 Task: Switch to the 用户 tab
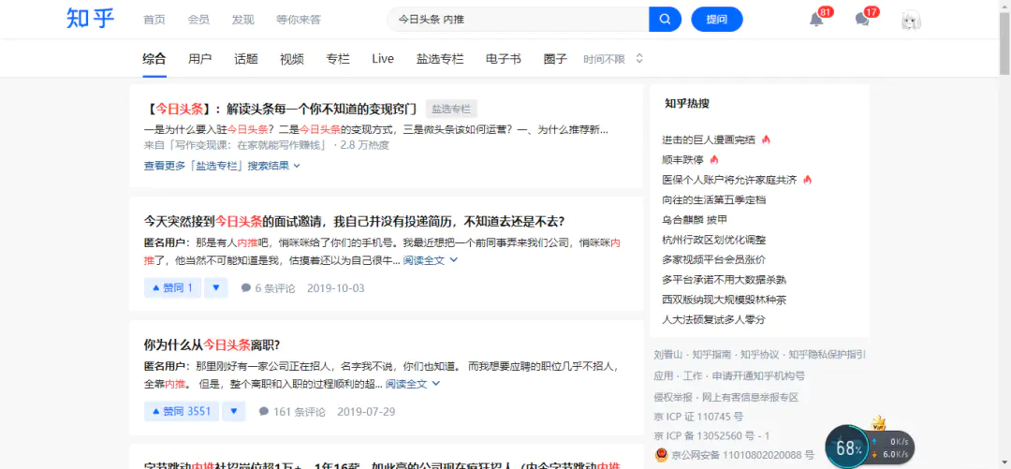(200, 59)
